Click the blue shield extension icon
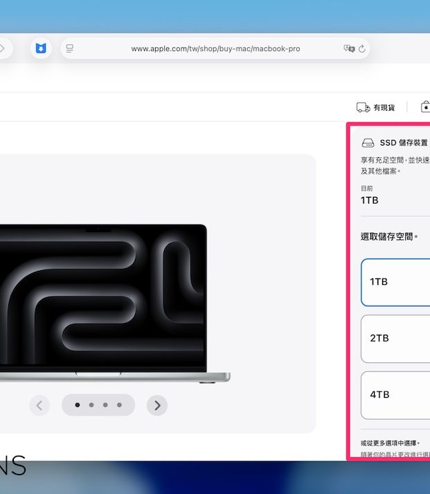This screenshot has height=494, width=430. [41, 48]
